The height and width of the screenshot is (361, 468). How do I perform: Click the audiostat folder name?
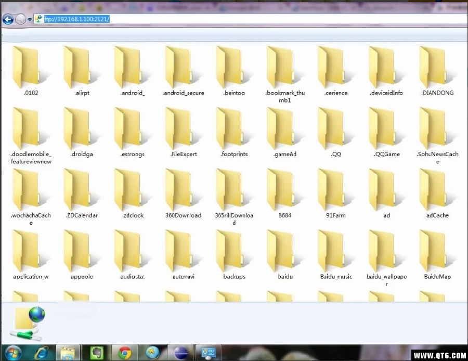pyautogui.click(x=133, y=277)
